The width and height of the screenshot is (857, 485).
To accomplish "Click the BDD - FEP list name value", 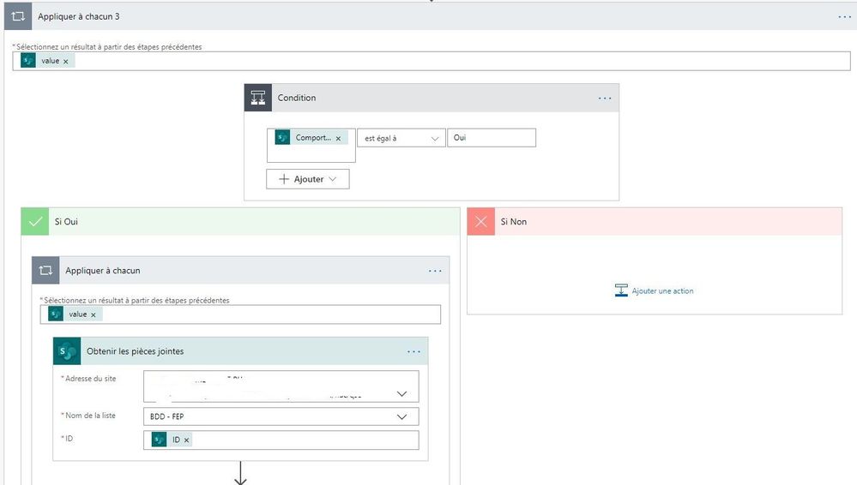I will [x=166, y=416].
